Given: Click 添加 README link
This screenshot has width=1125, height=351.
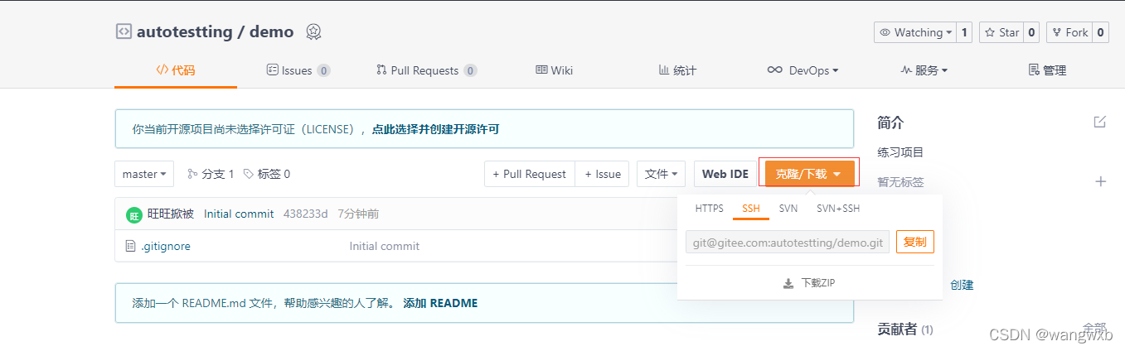Looking at the screenshot, I should tap(440, 303).
